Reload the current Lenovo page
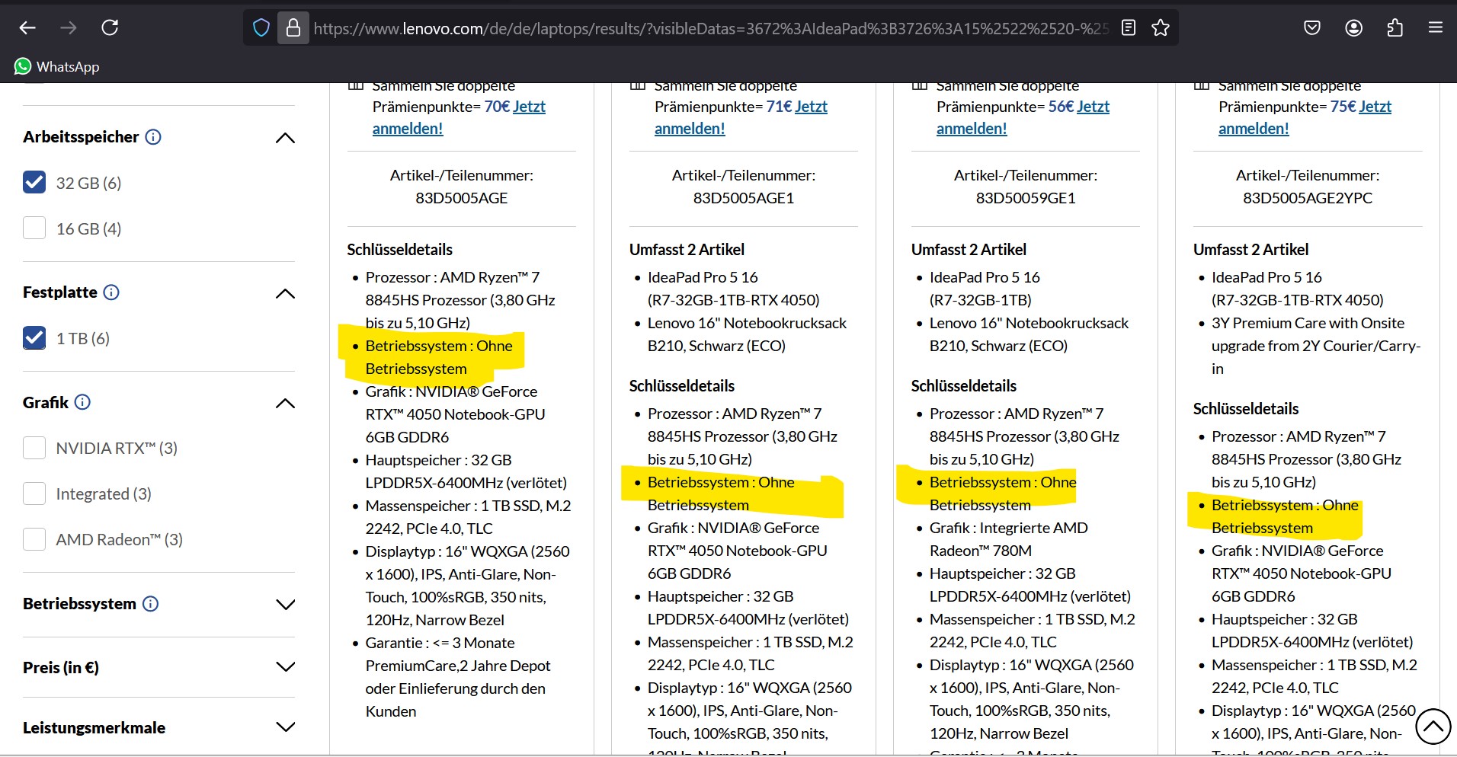1457x757 pixels. point(110,28)
